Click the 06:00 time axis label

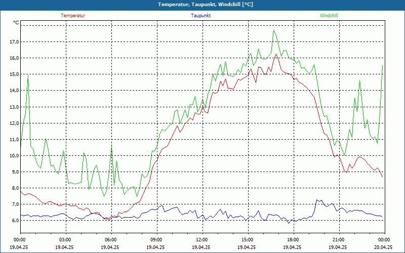(111, 240)
